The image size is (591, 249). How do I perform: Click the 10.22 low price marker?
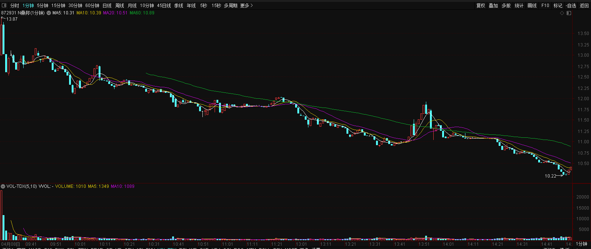click(x=550, y=176)
